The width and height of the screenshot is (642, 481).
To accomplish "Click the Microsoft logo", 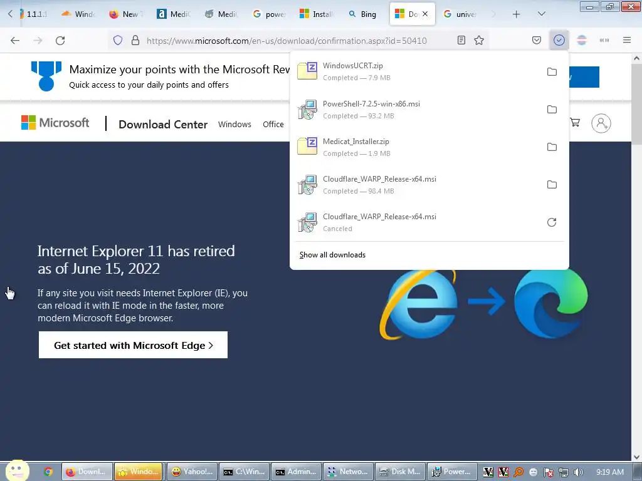I will tap(55, 122).
